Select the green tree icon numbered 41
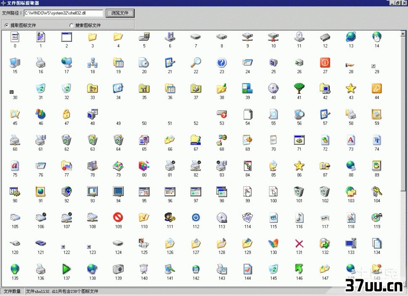 pos(299,88)
